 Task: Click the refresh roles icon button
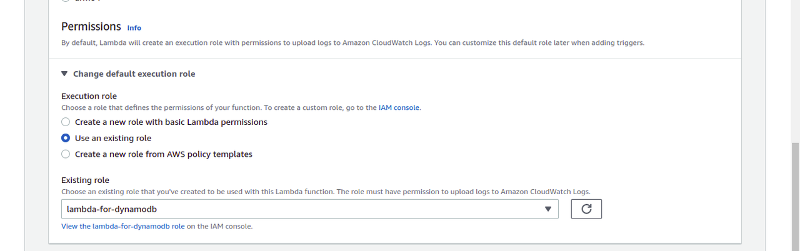pyautogui.click(x=586, y=209)
